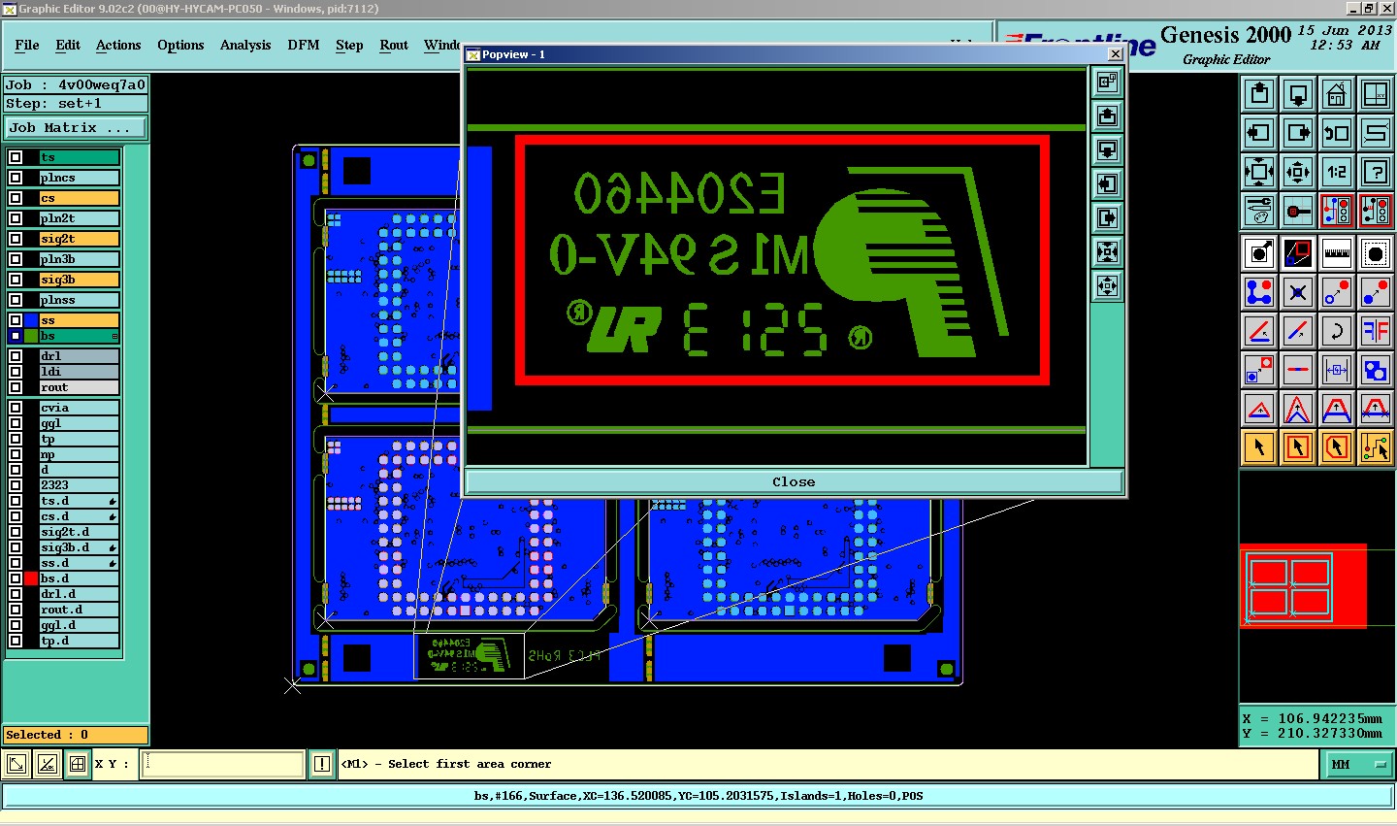Select the plain arrow pointer select tool
This screenshot has height=826, width=1397.
(x=1259, y=447)
